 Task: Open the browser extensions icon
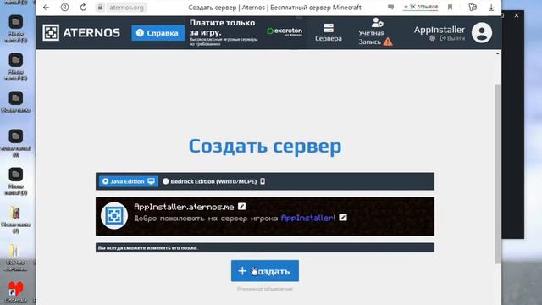473,7
